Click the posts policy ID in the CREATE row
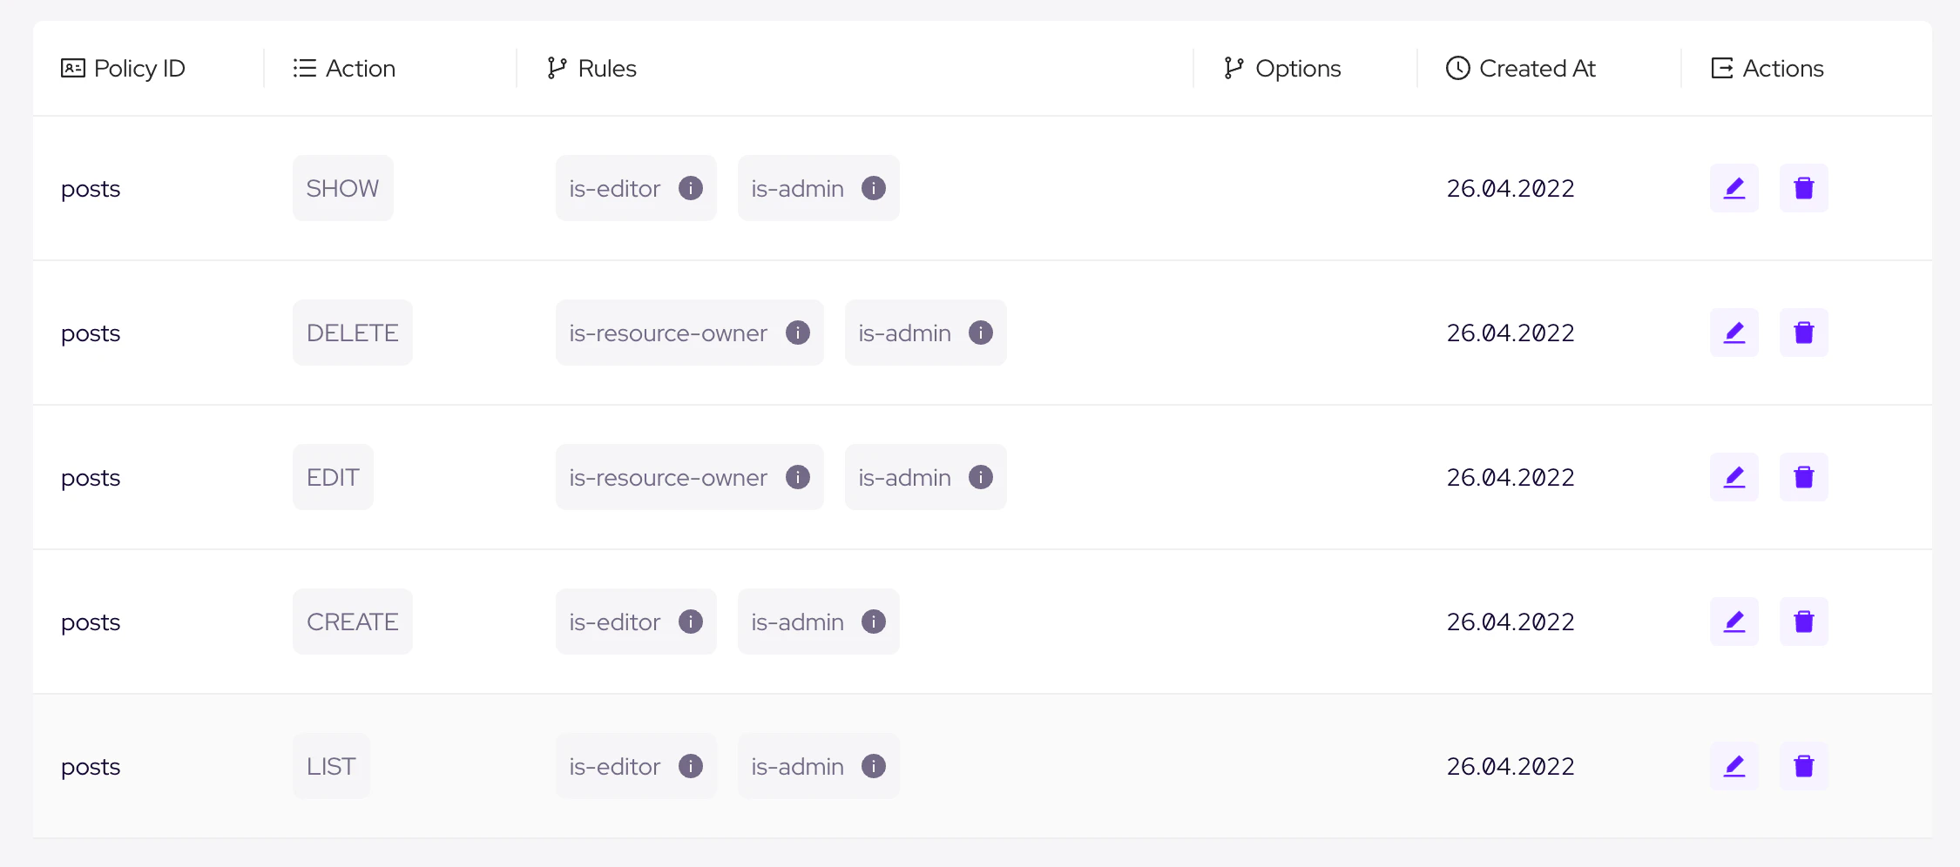The image size is (1960, 867). coord(91,621)
